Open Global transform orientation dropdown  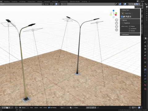pyautogui.click(x=46, y=4)
